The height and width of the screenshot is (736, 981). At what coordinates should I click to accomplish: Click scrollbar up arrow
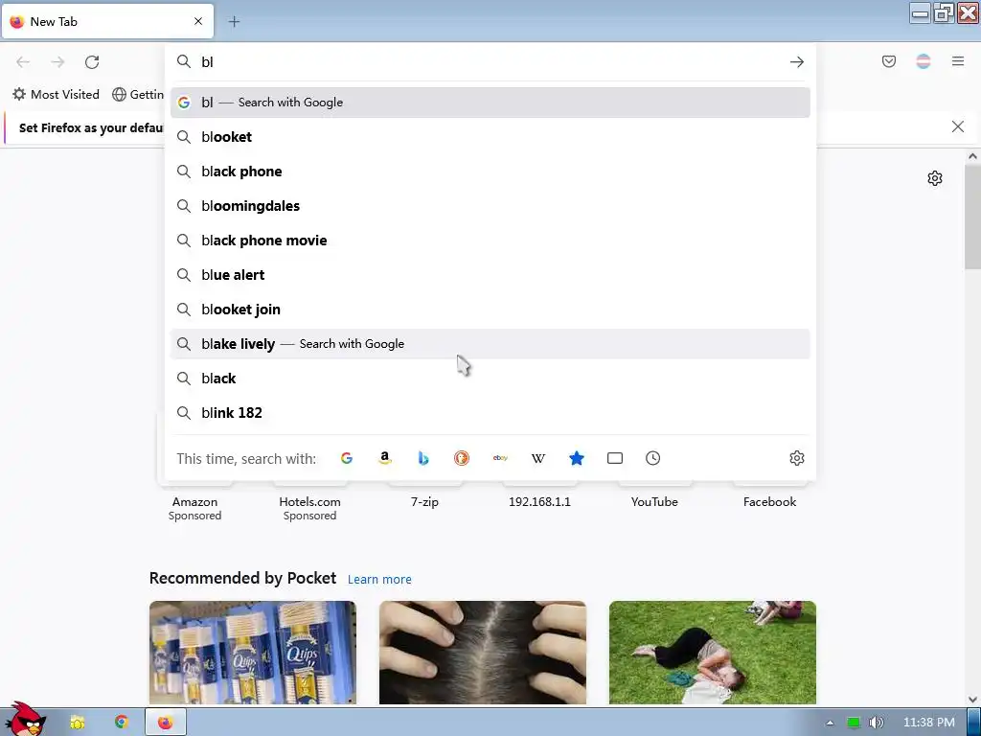[972, 156]
